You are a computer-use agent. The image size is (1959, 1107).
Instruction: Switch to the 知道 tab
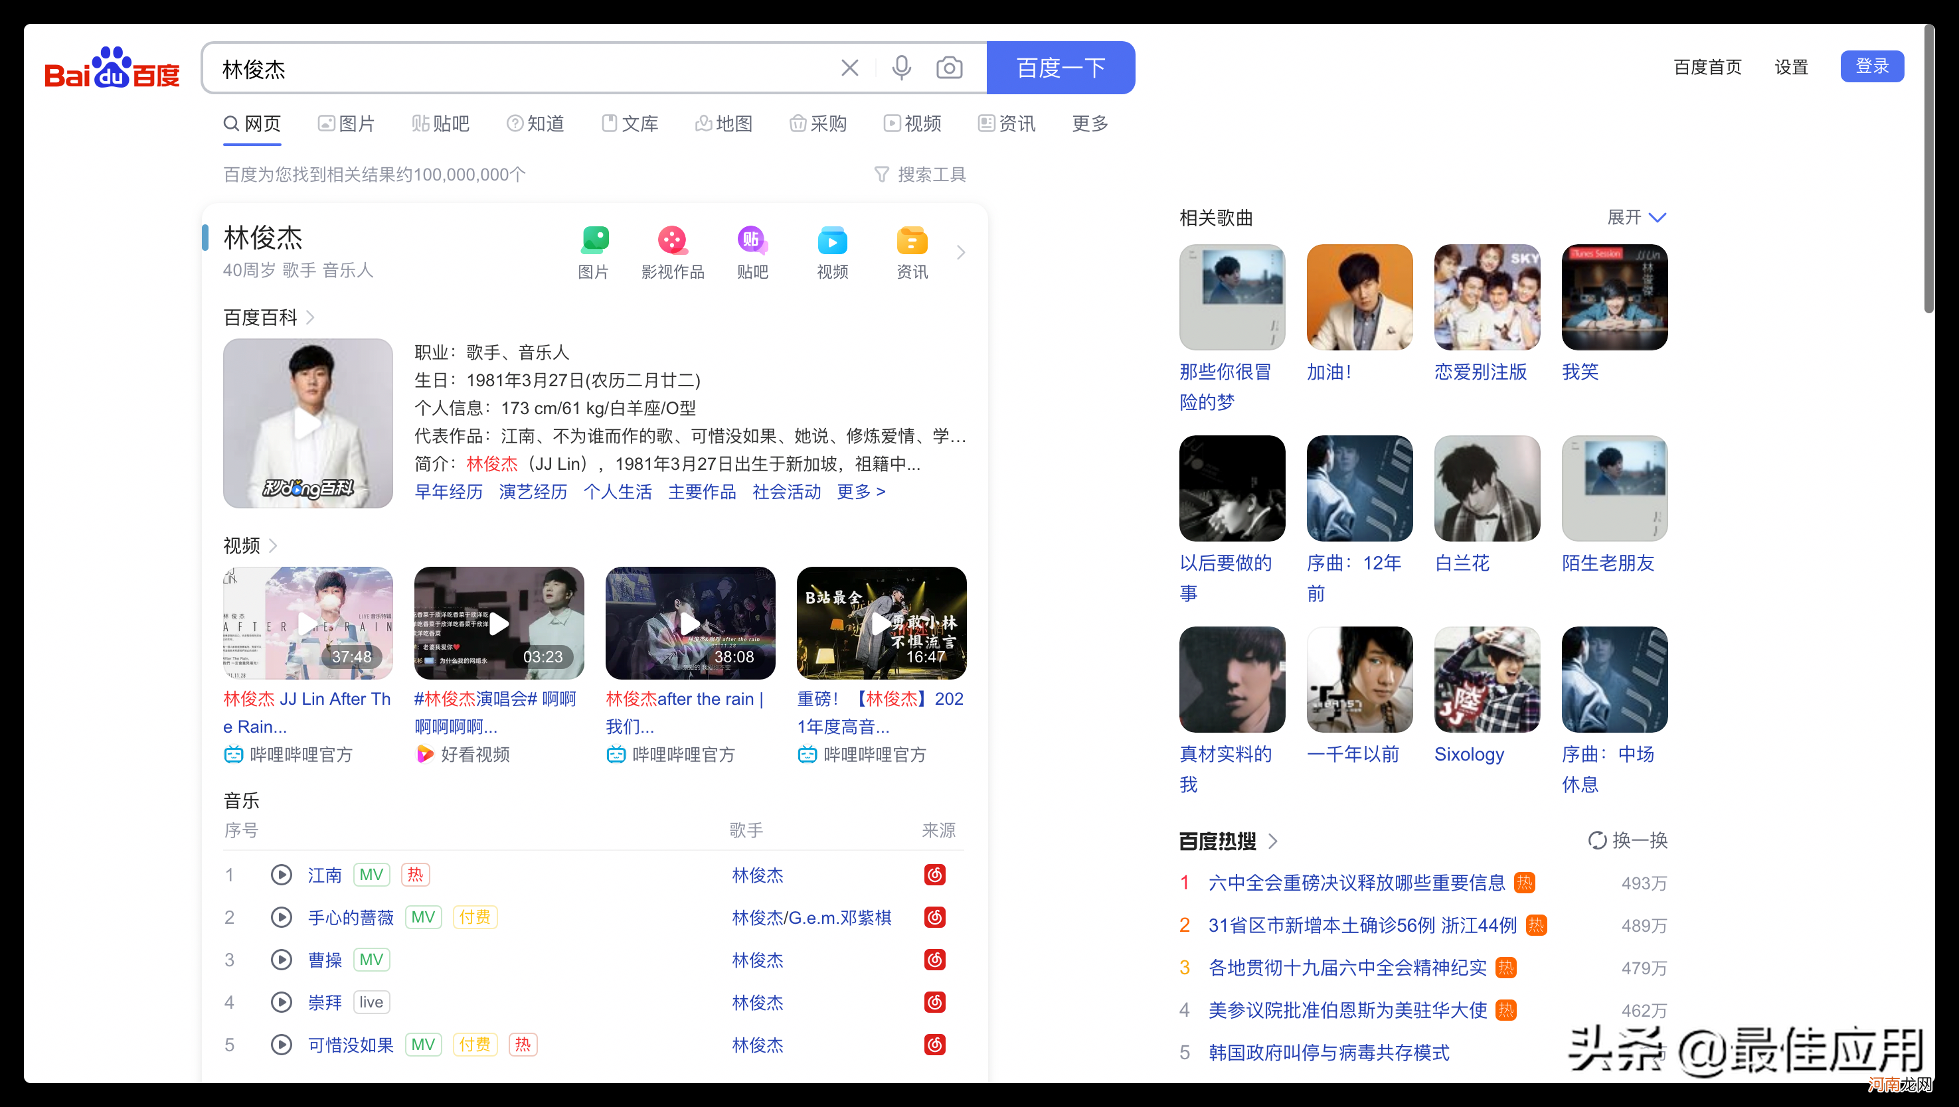coord(535,123)
